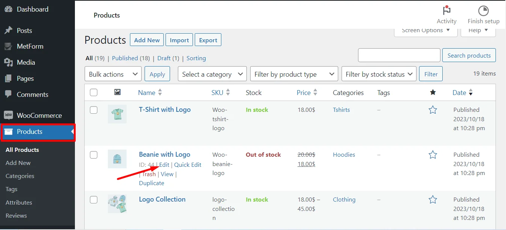Feature the Logo Collection product star
Image resolution: width=506 pixels, height=230 pixels.
(433, 199)
